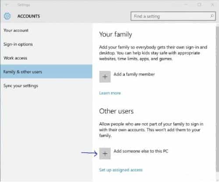Click the Add a family member label
219x182 pixels.
[x=134, y=74]
